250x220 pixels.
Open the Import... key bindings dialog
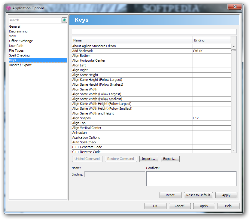click(x=149, y=159)
